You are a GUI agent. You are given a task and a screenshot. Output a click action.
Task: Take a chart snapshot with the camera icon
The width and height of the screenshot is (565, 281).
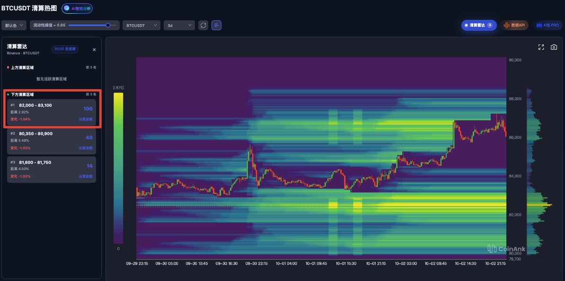tap(554, 47)
